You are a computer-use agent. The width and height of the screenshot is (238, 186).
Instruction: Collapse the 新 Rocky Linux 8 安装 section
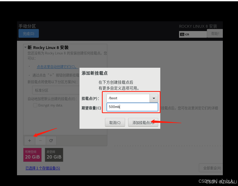point(25,47)
